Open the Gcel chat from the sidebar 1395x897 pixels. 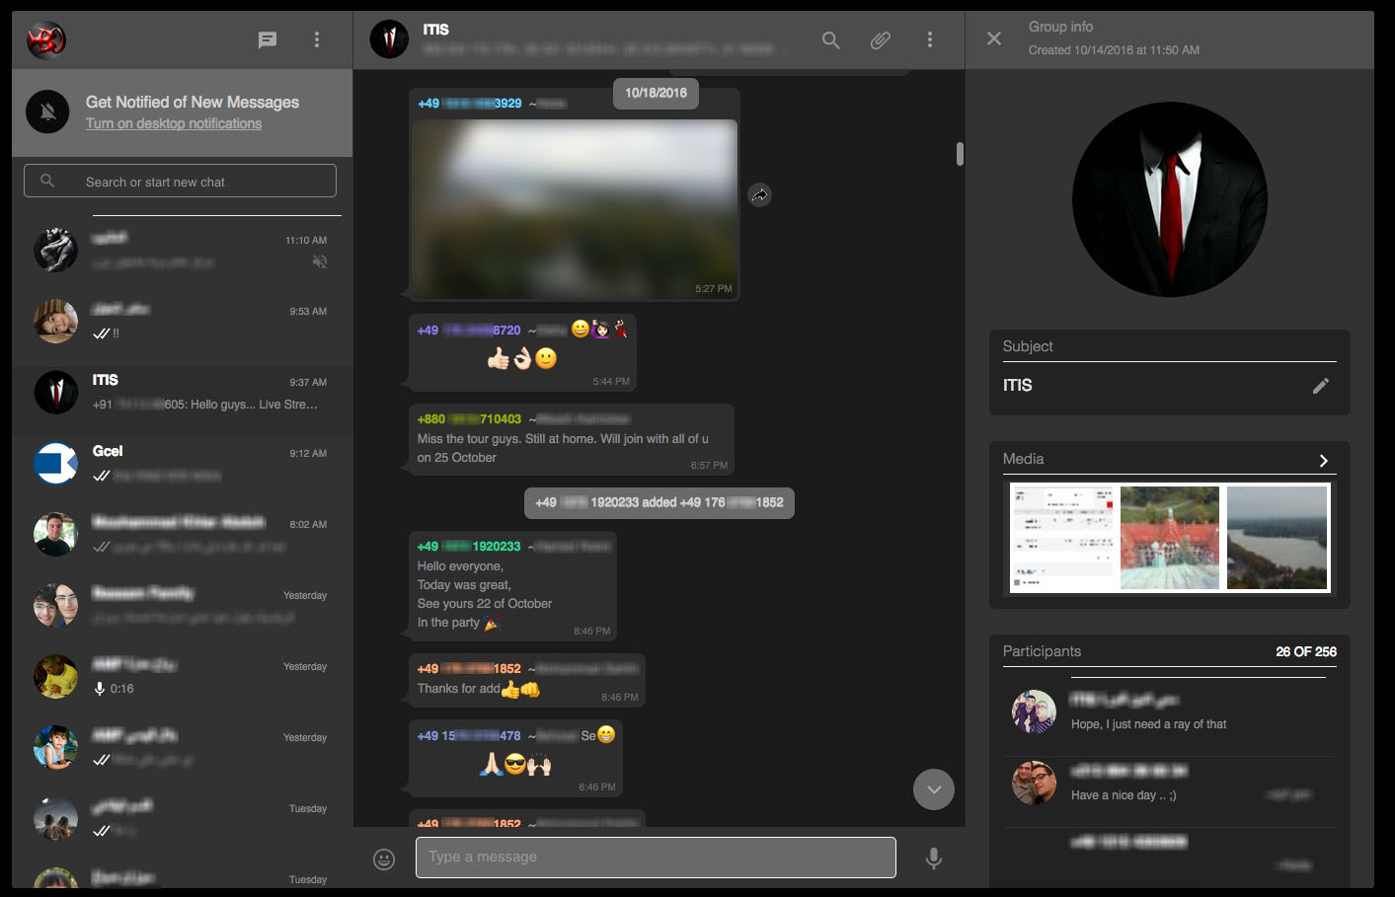click(181, 464)
